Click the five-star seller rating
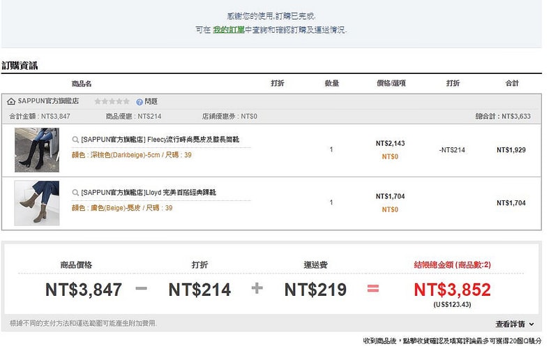 [112, 101]
